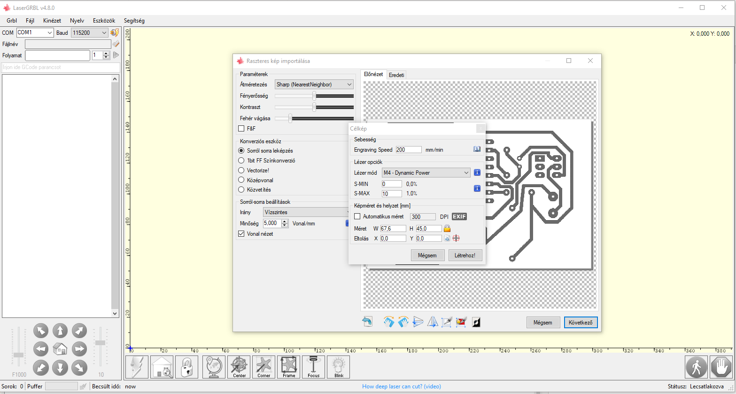Open the Nyelv menu
Screen dimensions: 736x394
click(77, 21)
